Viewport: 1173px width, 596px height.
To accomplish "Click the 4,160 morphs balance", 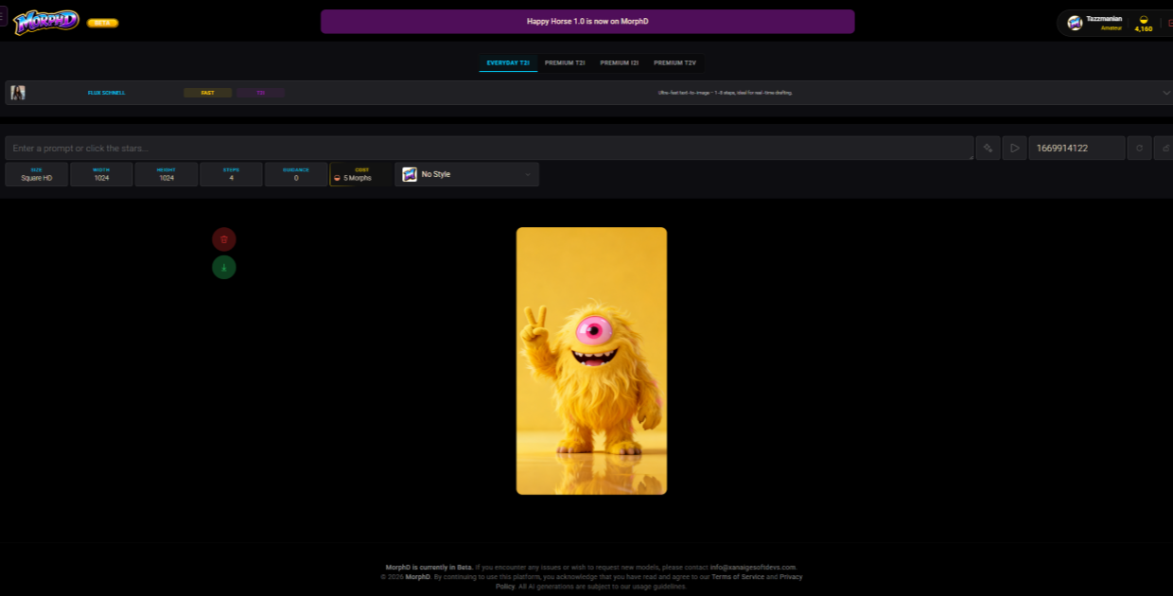I will pyautogui.click(x=1144, y=29).
